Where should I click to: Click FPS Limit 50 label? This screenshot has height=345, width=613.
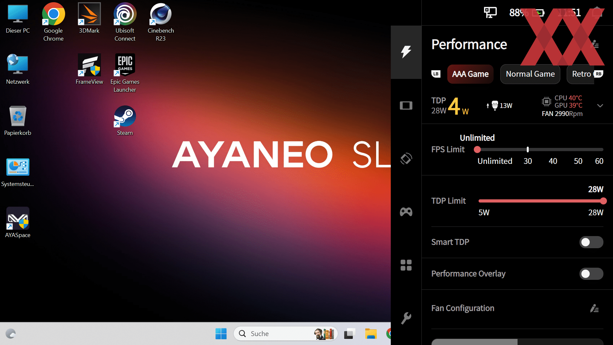pos(578,161)
